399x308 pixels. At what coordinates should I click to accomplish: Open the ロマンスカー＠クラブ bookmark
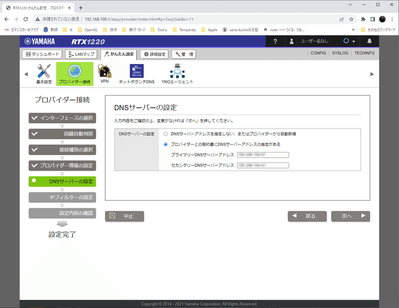click(x=21, y=30)
